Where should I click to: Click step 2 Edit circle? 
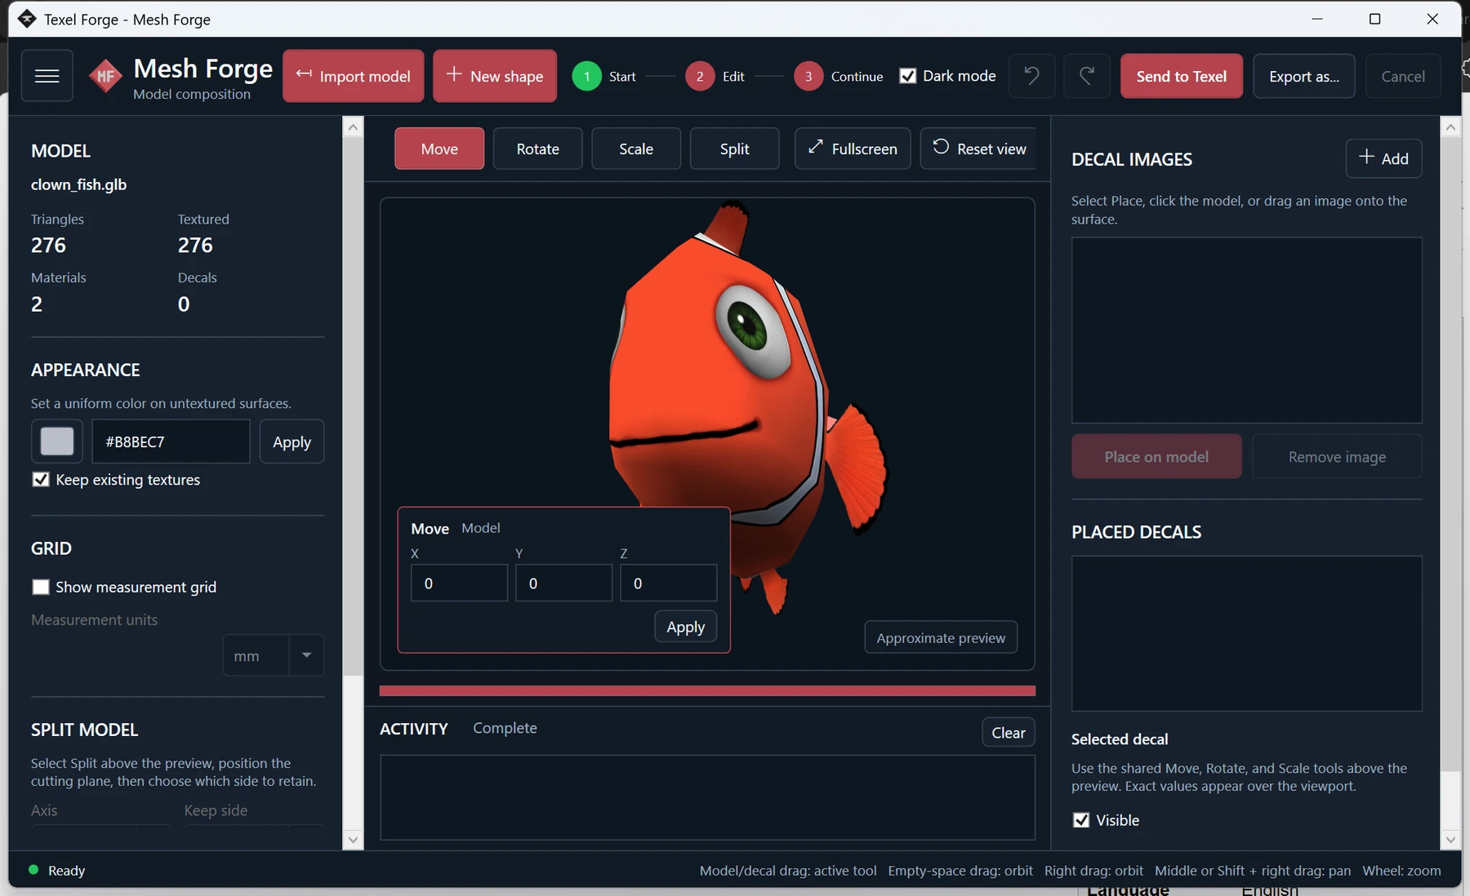pyautogui.click(x=700, y=76)
